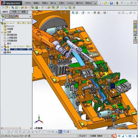
Task: Toggle the two view horizontal viewport button
Action: coord(64,132)
